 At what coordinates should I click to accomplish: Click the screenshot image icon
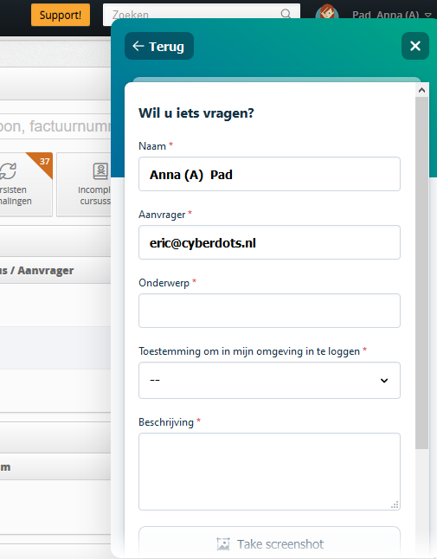click(223, 544)
